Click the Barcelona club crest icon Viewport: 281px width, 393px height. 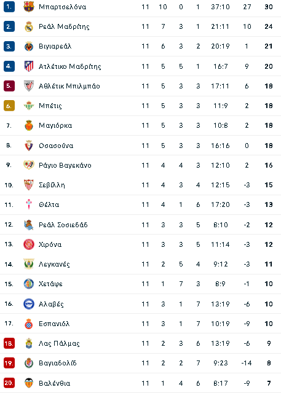click(x=29, y=7)
